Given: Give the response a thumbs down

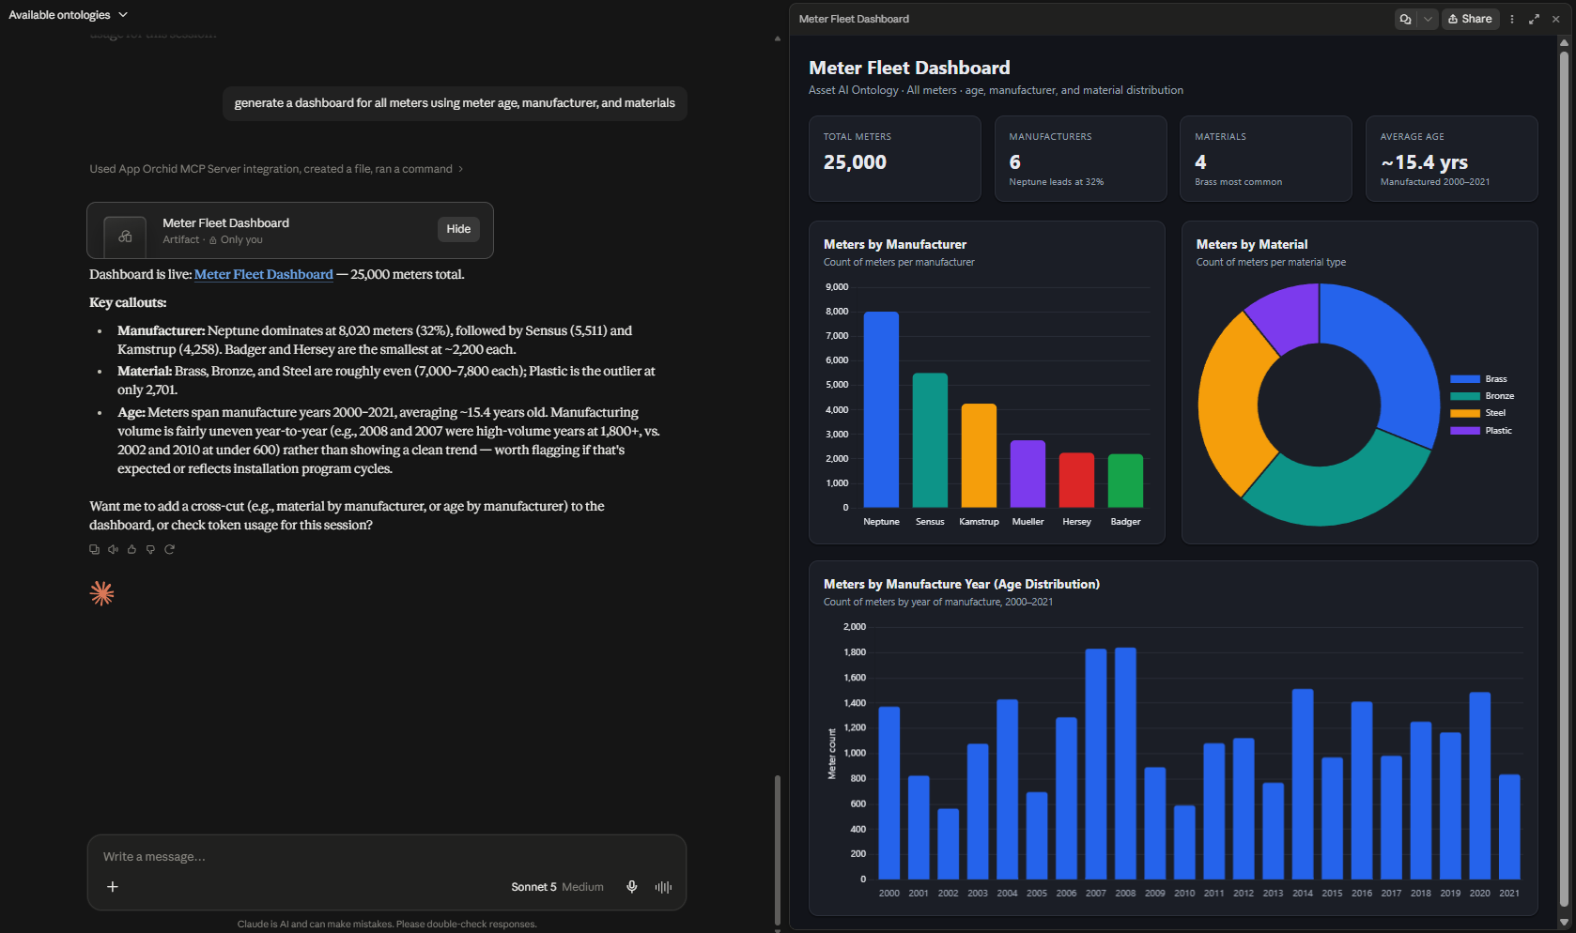Looking at the screenshot, I should [x=150, y=549].
